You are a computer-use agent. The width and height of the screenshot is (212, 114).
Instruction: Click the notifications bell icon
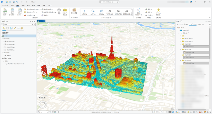pos(191,2)
